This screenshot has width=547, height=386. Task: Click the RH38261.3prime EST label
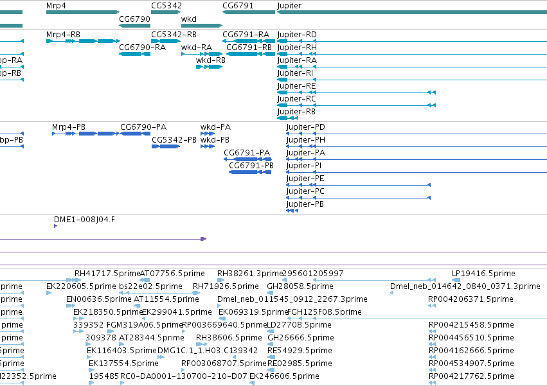tap(250, 274)
